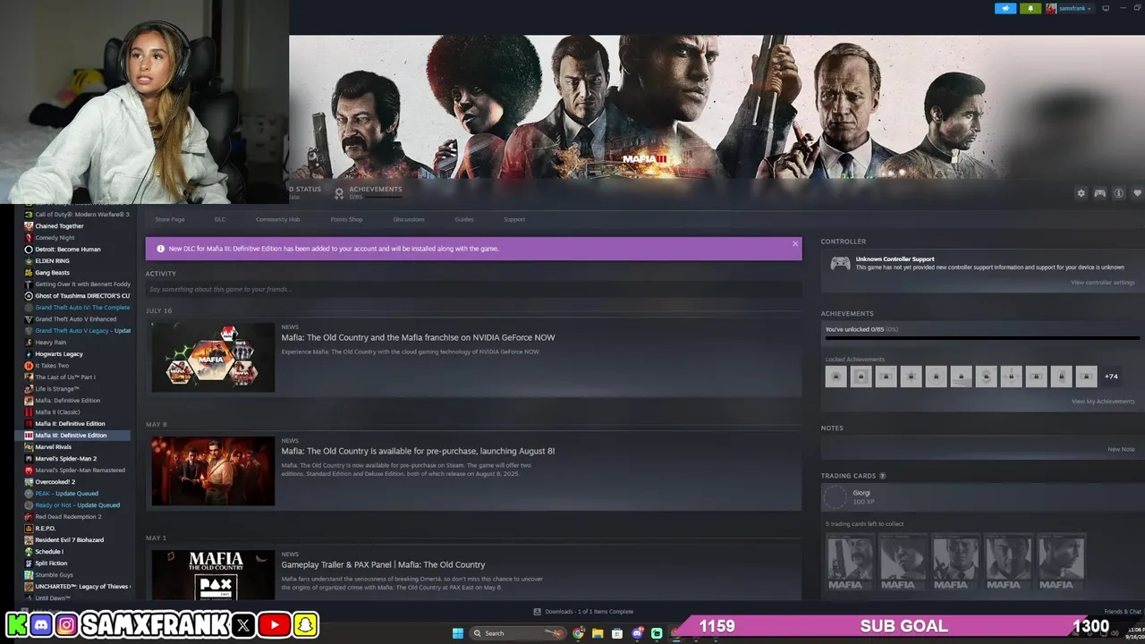Image resolution: width=1145 pixels, height=644 pixels.
Task: Show game info circle icon
Action: [x=1118, y=193]
